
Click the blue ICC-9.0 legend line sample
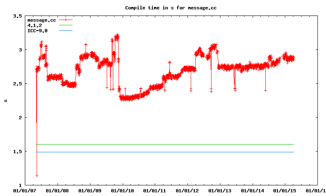coord(66,31)
